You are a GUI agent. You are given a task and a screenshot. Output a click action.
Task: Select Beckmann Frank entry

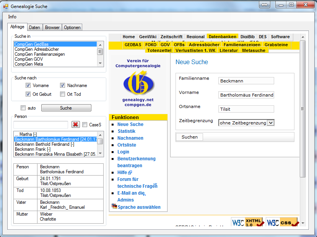(55, 149)
